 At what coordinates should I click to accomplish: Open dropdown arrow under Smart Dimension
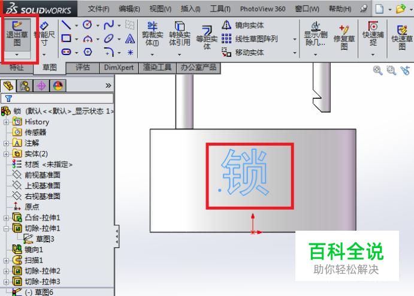click(44, 55)
